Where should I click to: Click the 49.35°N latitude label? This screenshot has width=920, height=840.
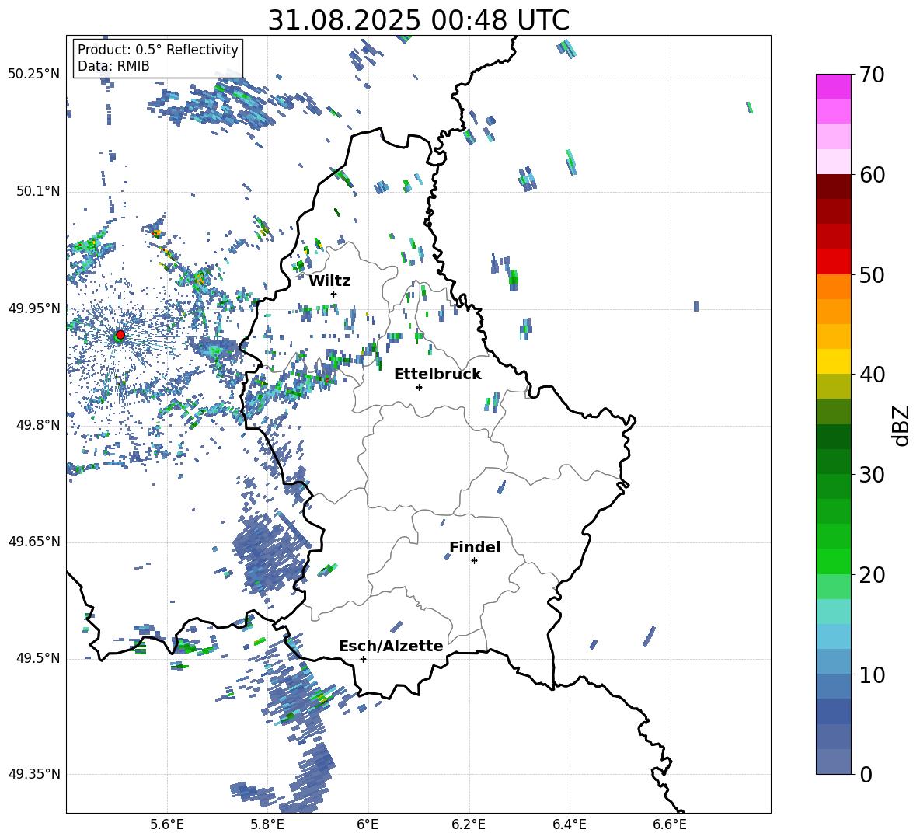34,774
